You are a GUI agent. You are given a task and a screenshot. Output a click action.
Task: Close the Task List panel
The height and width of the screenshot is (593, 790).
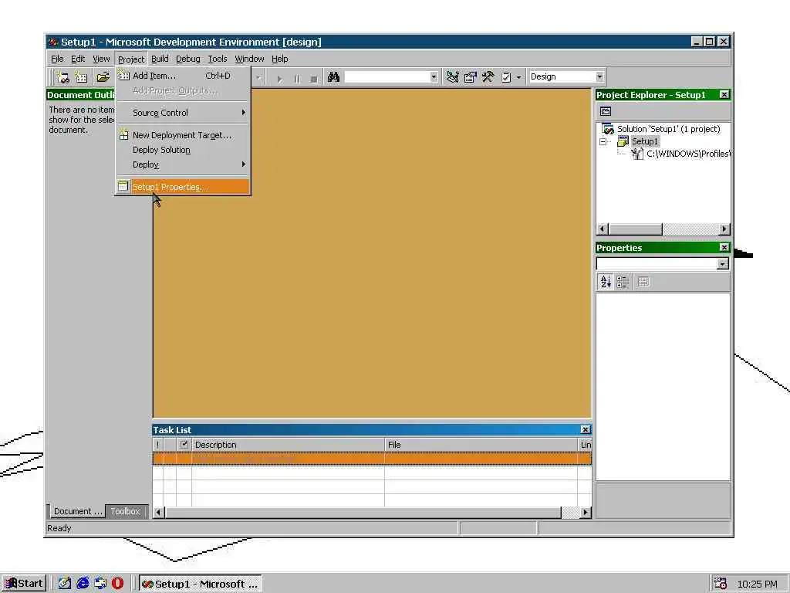pos(585,429)
